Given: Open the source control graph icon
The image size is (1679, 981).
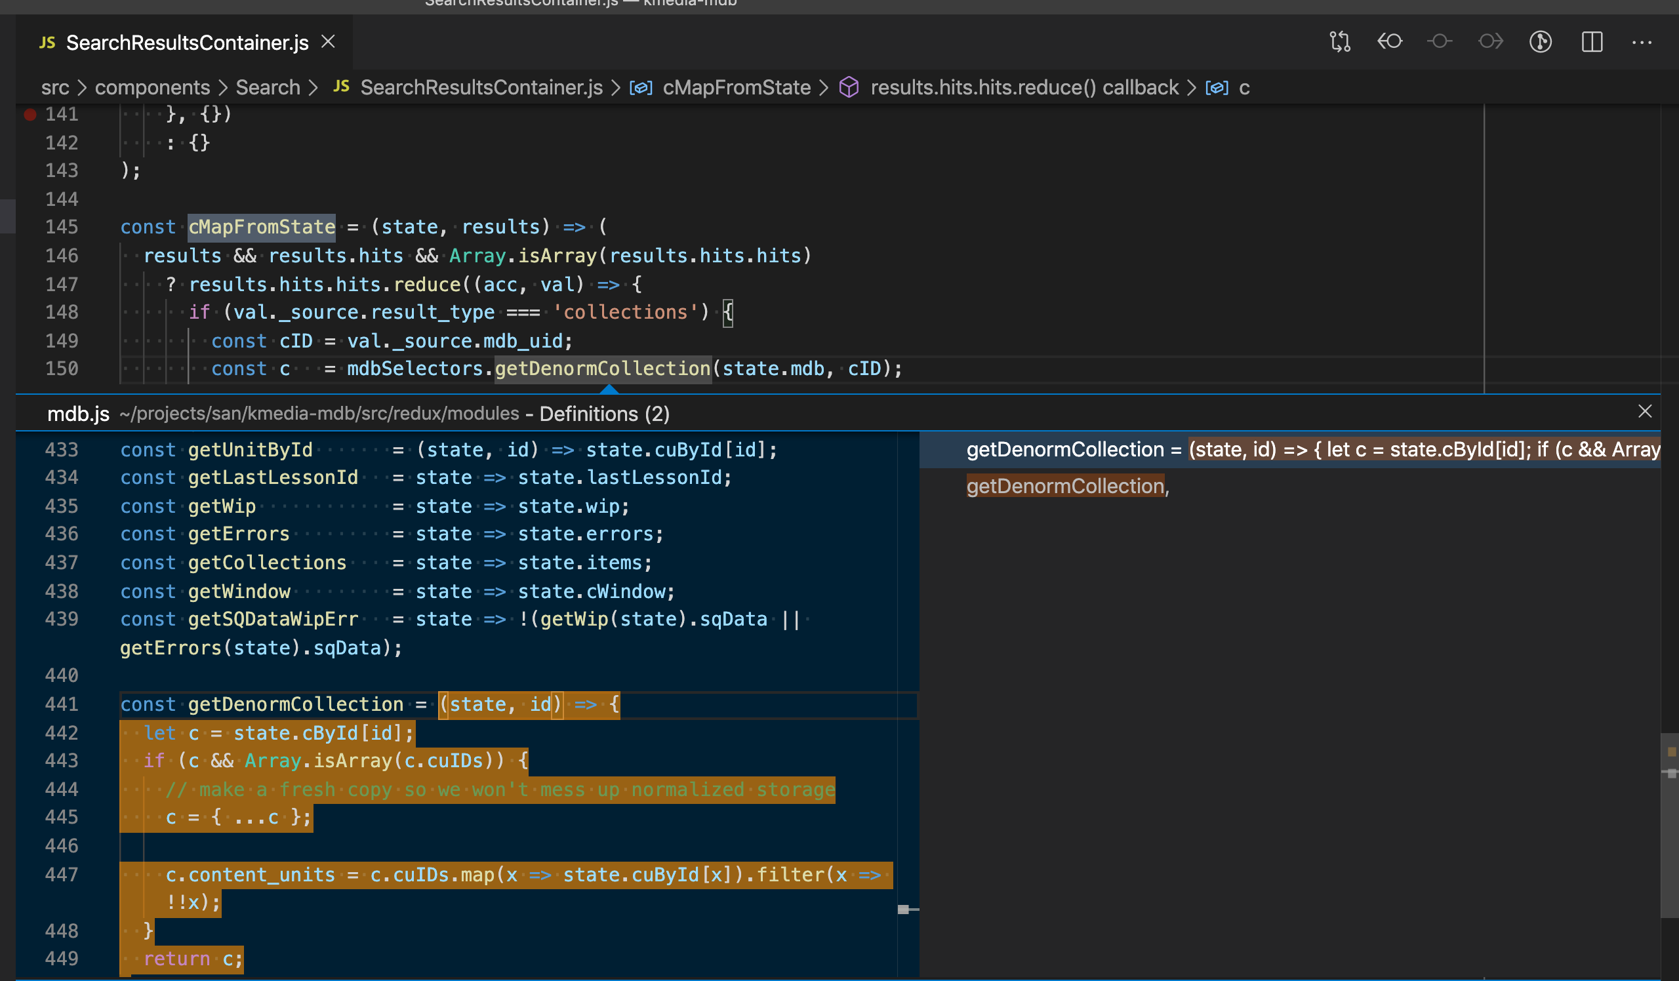Looking at the screenshot, I should tap(1541, 41).
